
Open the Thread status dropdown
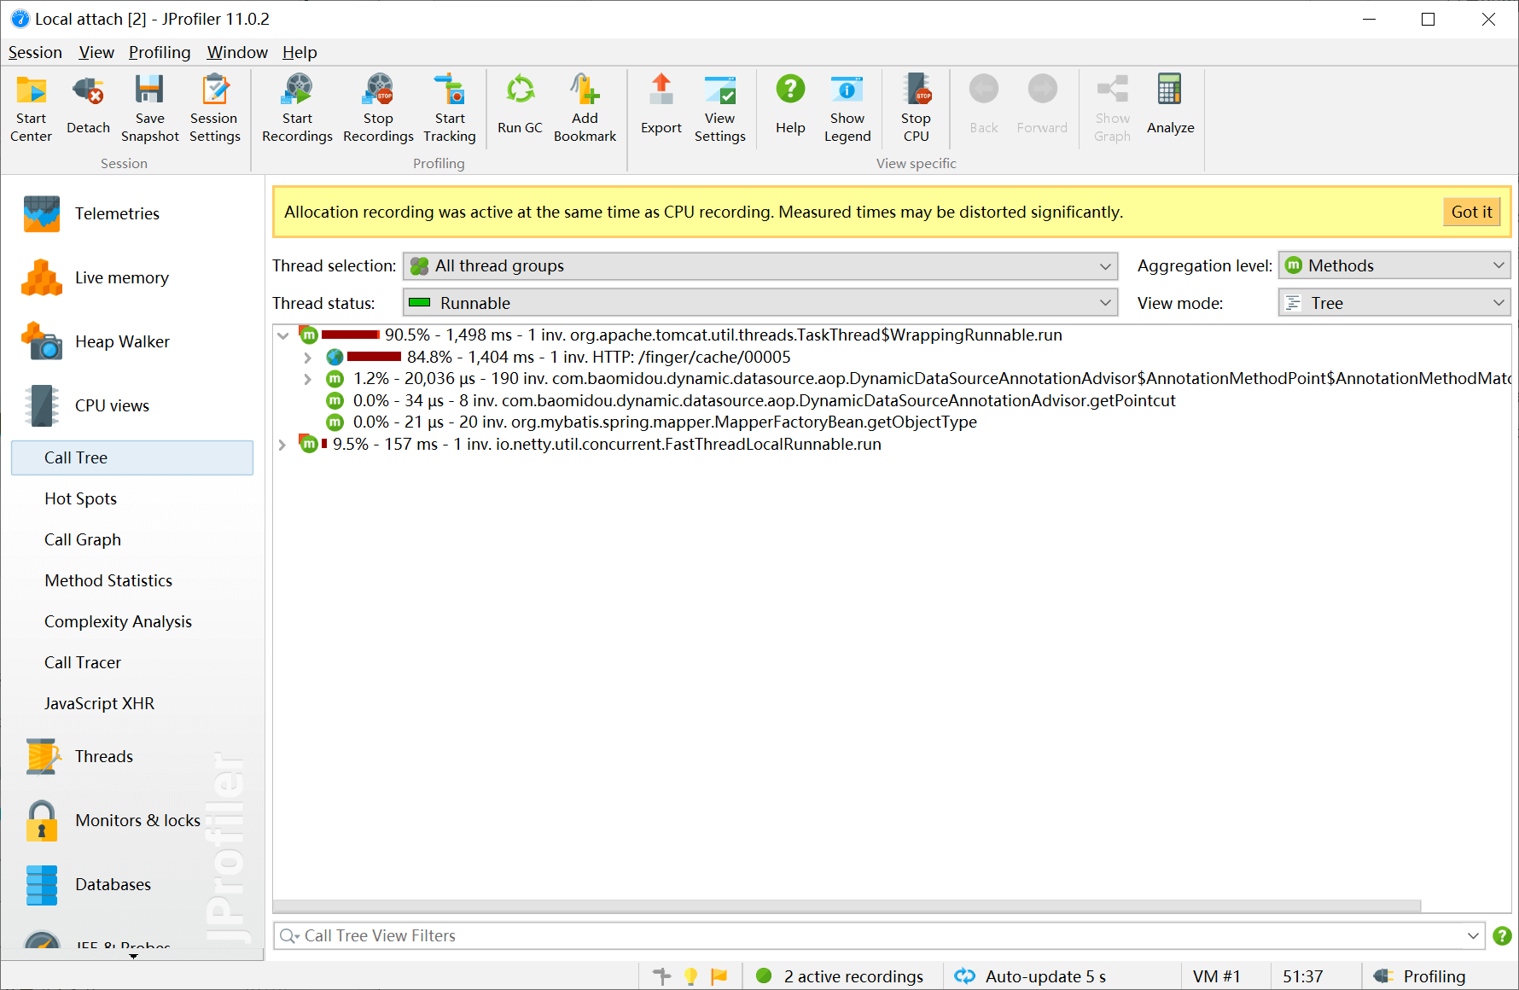(760, 303)
